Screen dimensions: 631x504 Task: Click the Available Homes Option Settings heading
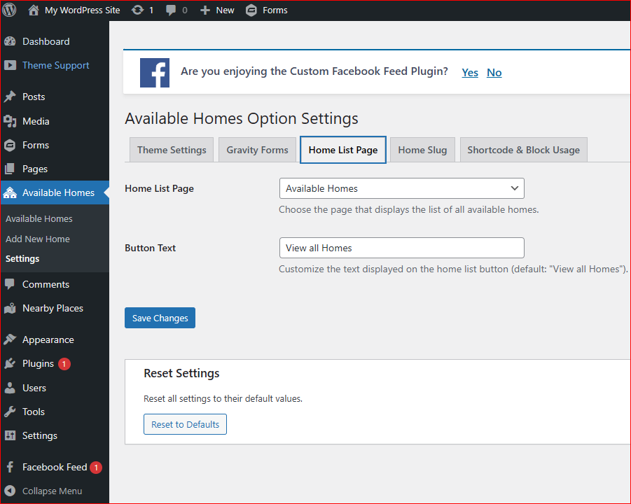pos(242,119)
